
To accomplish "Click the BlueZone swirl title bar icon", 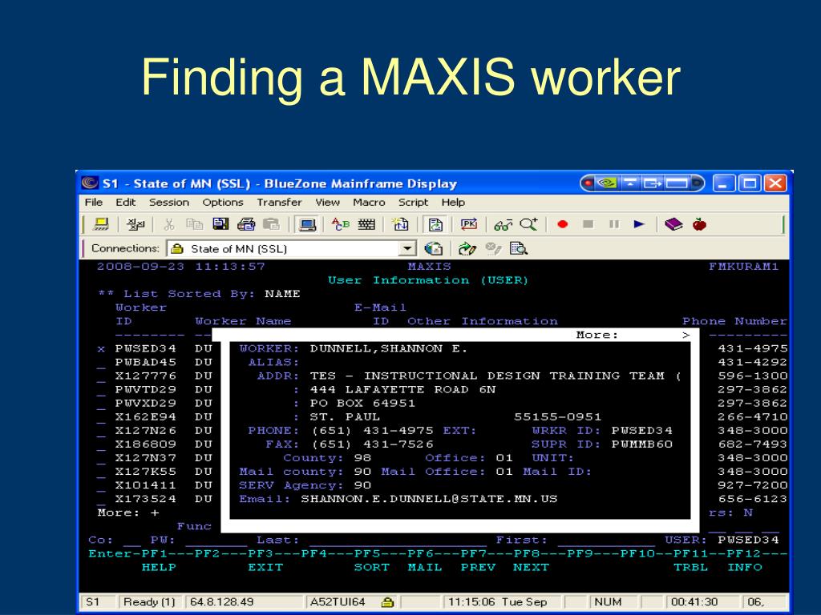I will 90,183.
